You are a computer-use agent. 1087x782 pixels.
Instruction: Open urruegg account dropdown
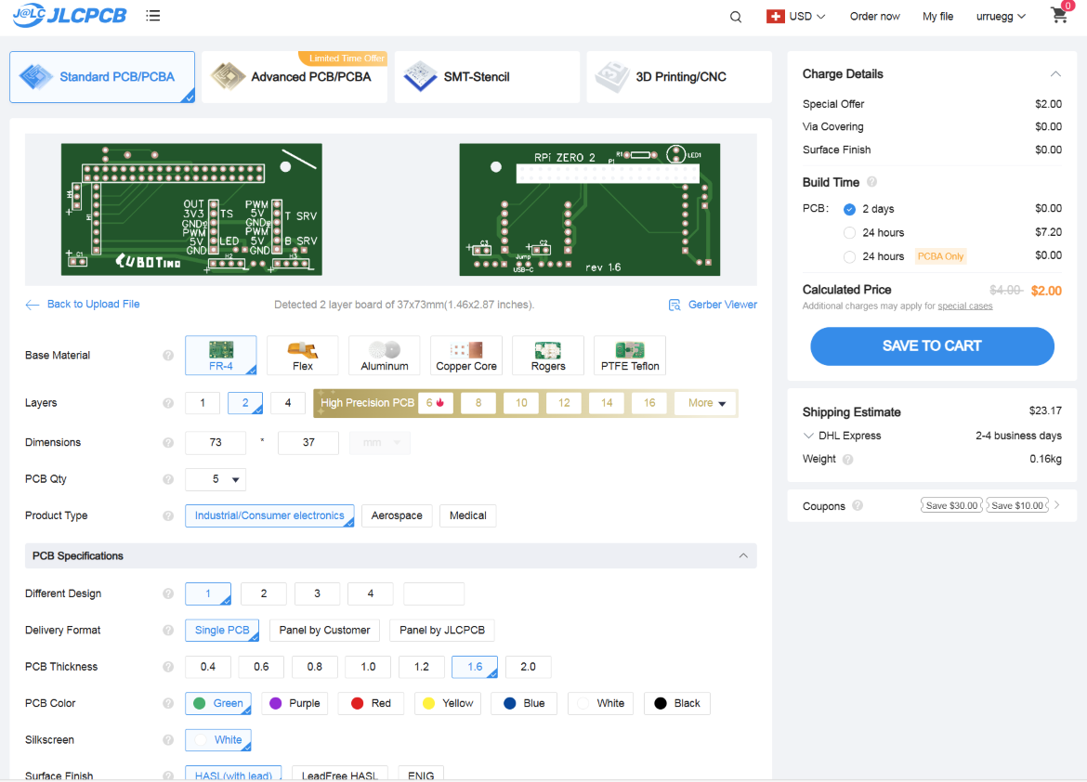click(x=1001, y=16)
